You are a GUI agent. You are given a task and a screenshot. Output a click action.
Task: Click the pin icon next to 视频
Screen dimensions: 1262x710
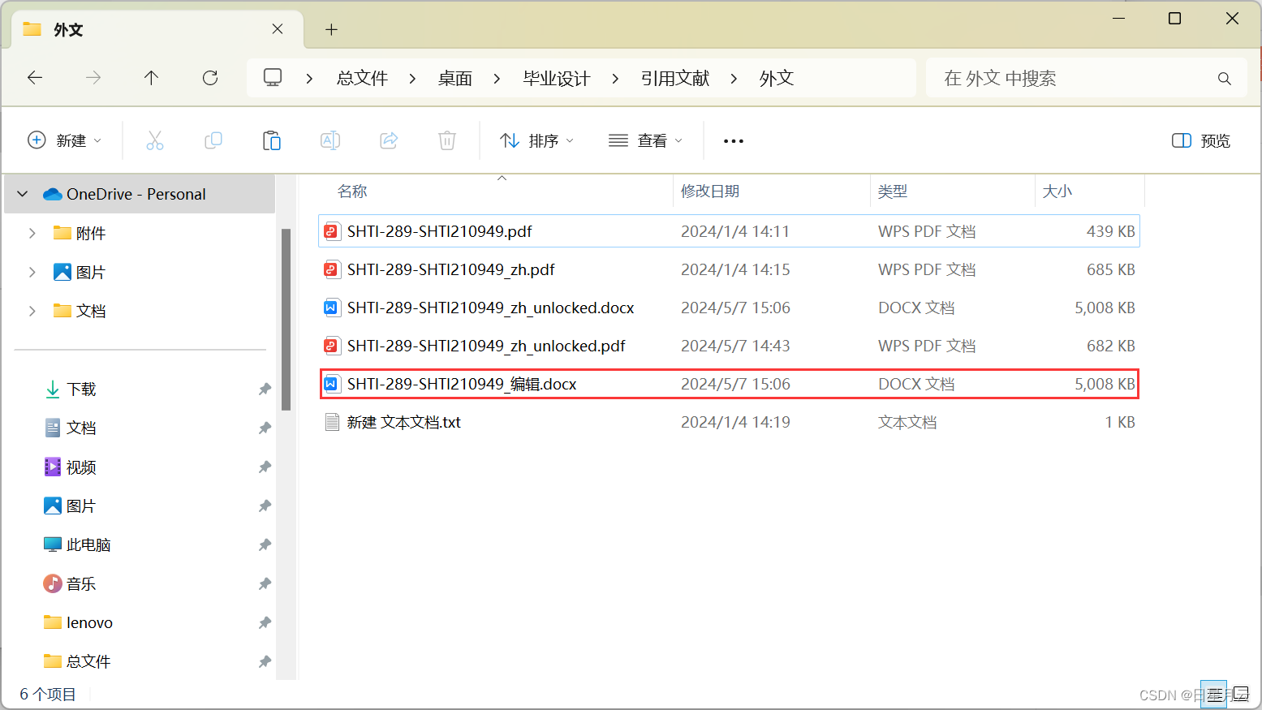(x=265, y=467)
